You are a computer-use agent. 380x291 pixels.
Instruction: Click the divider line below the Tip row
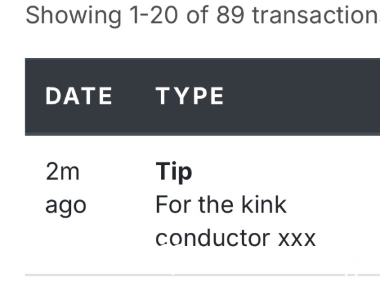pos(203,275)
